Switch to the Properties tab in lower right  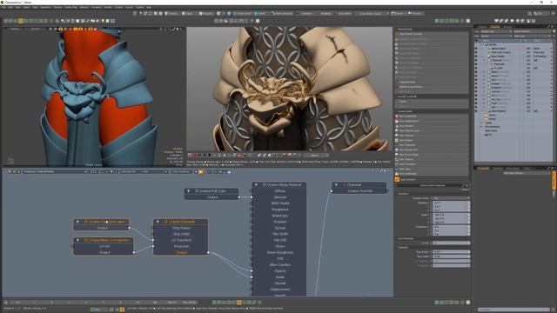point(483,168)
